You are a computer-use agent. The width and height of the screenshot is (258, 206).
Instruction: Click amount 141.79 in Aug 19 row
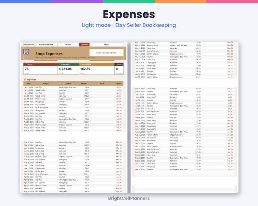[198, 126]
